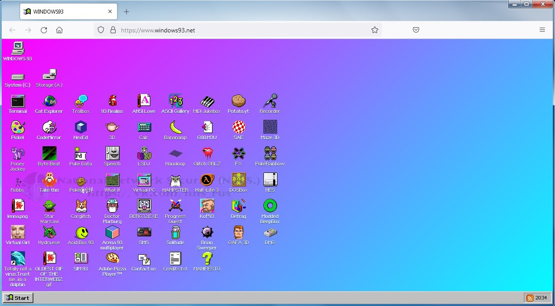Open Corglitch corgi icon
Screen dimensions: 555x306
(x=81, y=206)
